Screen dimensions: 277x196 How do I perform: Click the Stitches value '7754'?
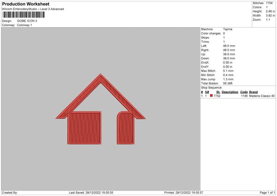click(269, 3)
